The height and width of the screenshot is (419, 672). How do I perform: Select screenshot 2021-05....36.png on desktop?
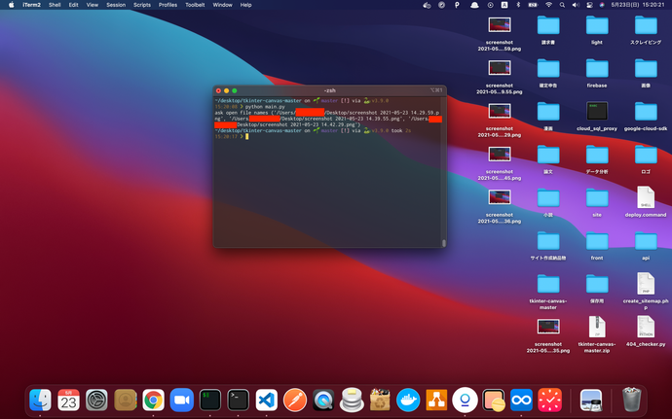(500, 206)
